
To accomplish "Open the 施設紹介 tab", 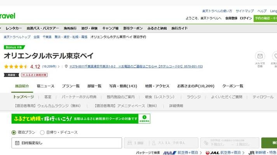I will [x=22, y=86].
